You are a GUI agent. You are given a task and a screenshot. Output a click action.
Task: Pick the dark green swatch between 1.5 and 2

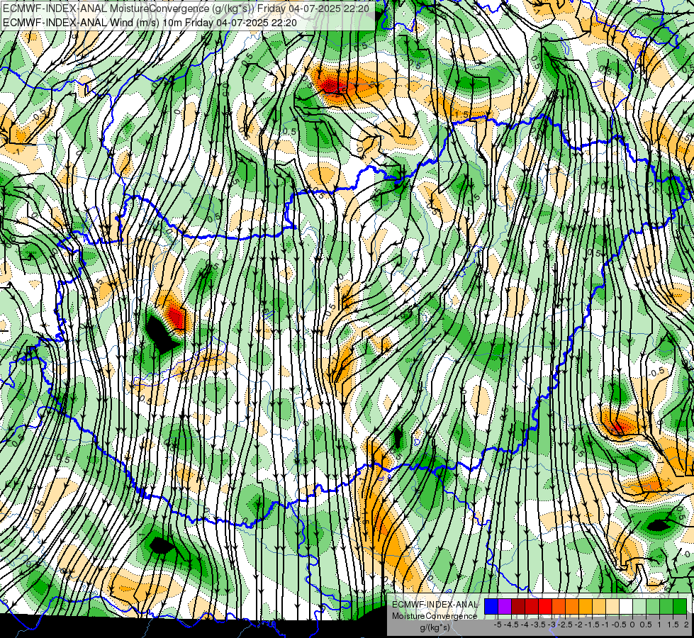[681, 607]
